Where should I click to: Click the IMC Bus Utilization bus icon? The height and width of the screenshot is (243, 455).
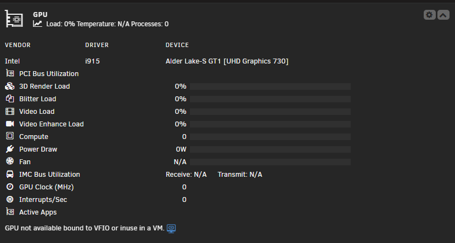pyautogui.click(x=9, y=174)
